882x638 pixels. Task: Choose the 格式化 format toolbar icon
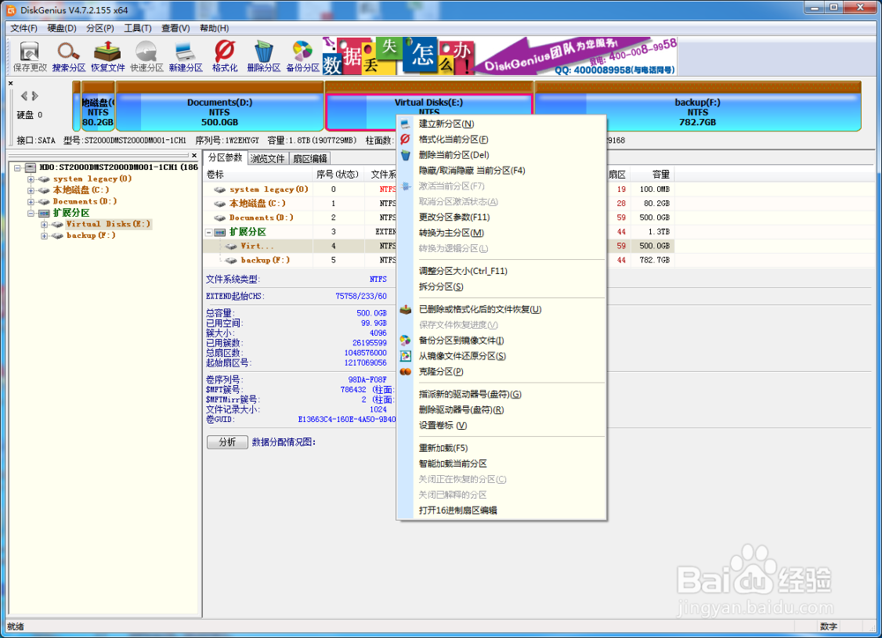[224, 56]
